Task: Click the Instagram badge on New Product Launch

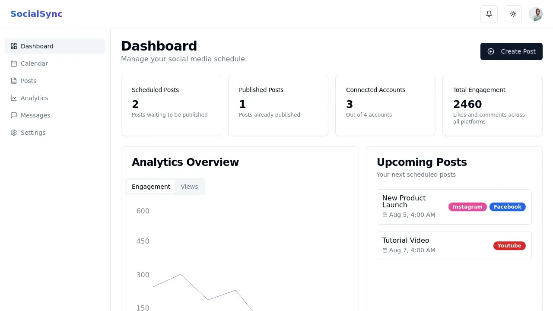Action: coord(467,207)
